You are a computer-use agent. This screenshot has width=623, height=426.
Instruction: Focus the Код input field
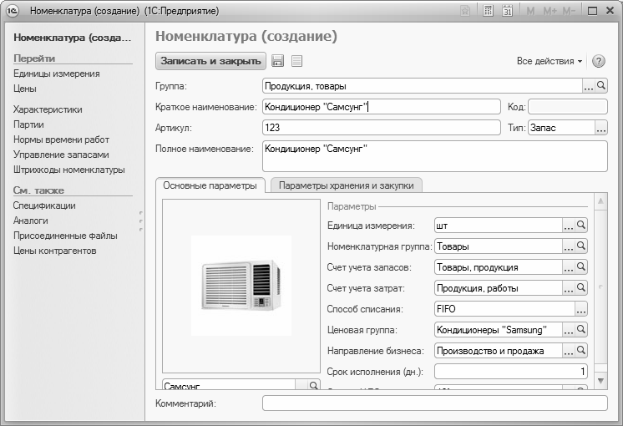567,107
